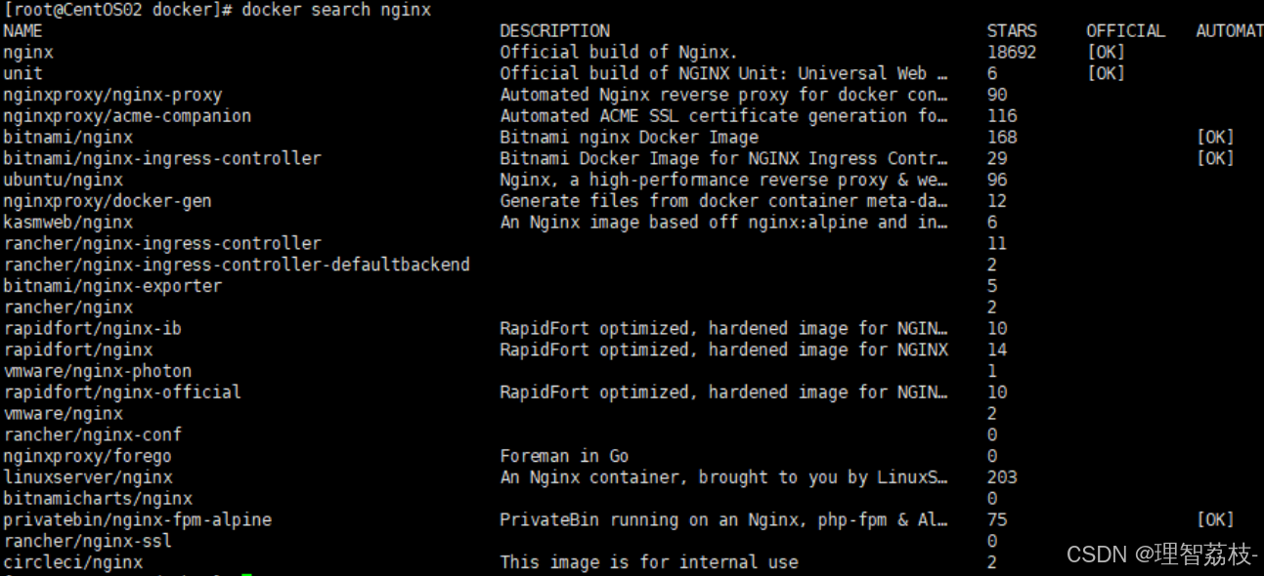Click the linuxserver/nginx entry
Image resolution: width=1264 pixels, height=576 pixels.
88,477
